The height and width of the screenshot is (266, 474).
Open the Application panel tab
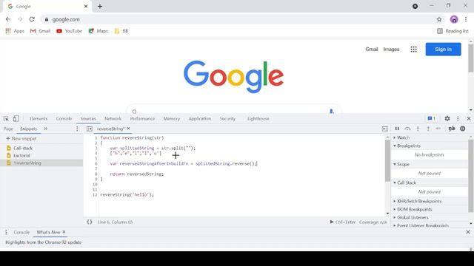coord(199,118)
